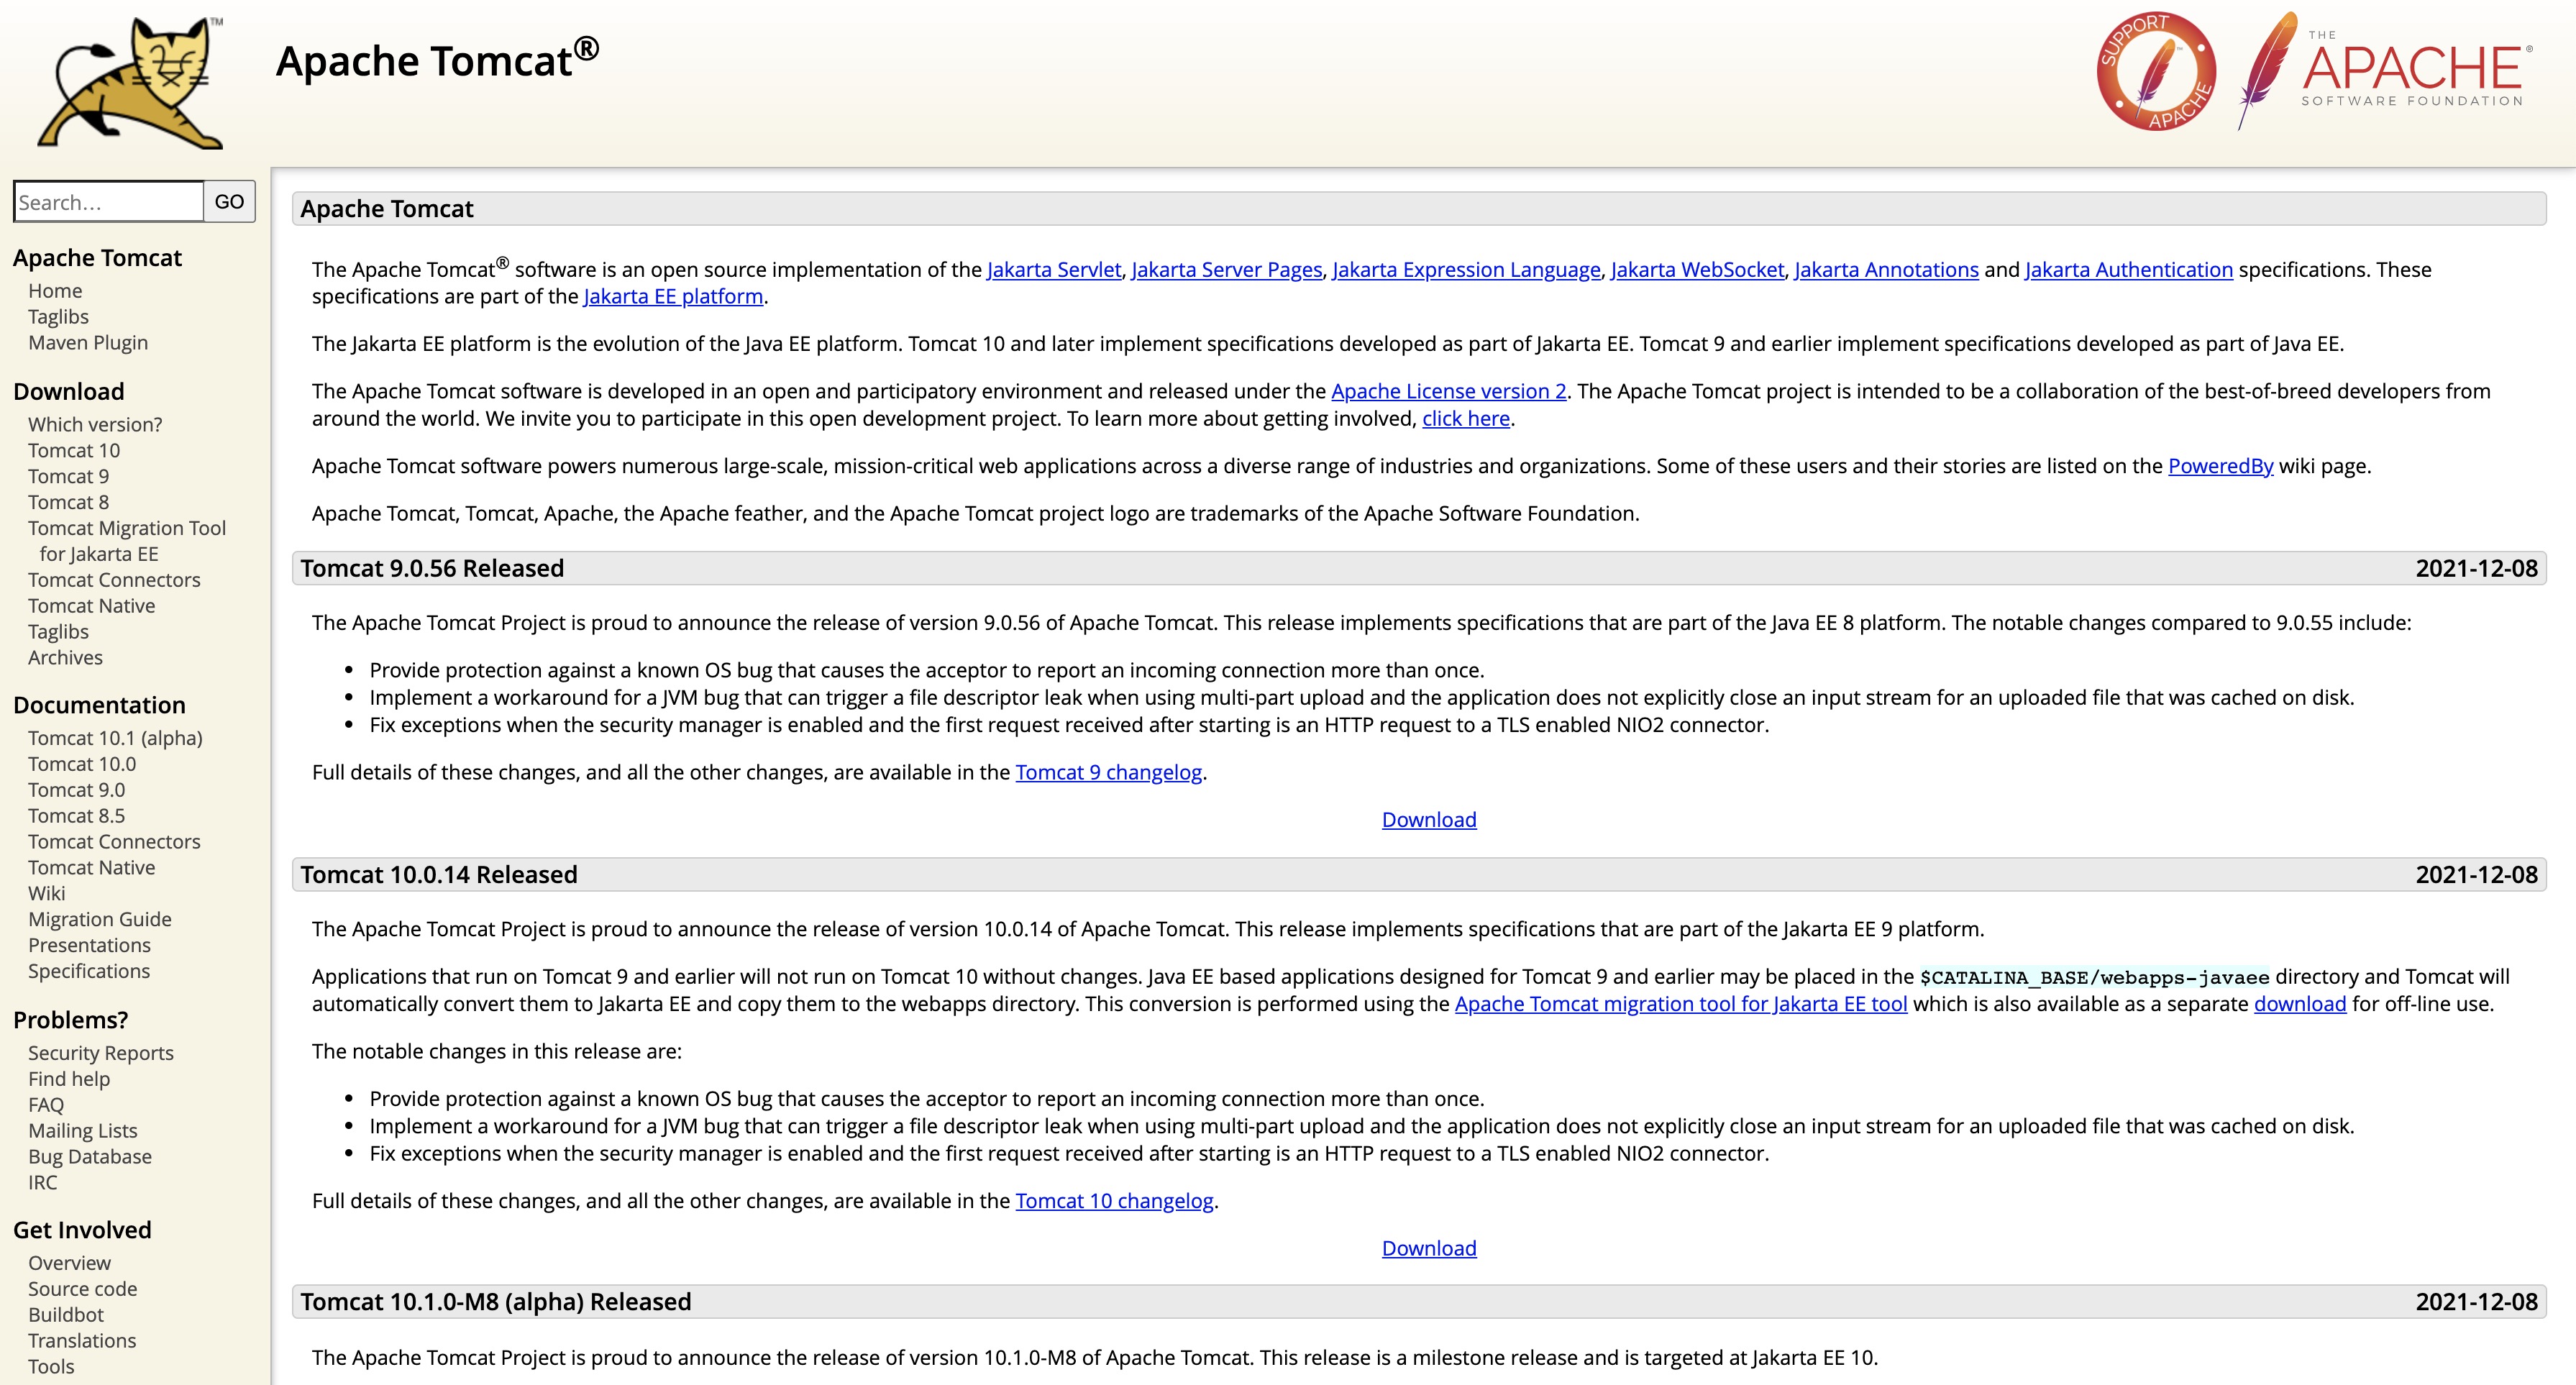Open Tomcat 10 download page

74,450
